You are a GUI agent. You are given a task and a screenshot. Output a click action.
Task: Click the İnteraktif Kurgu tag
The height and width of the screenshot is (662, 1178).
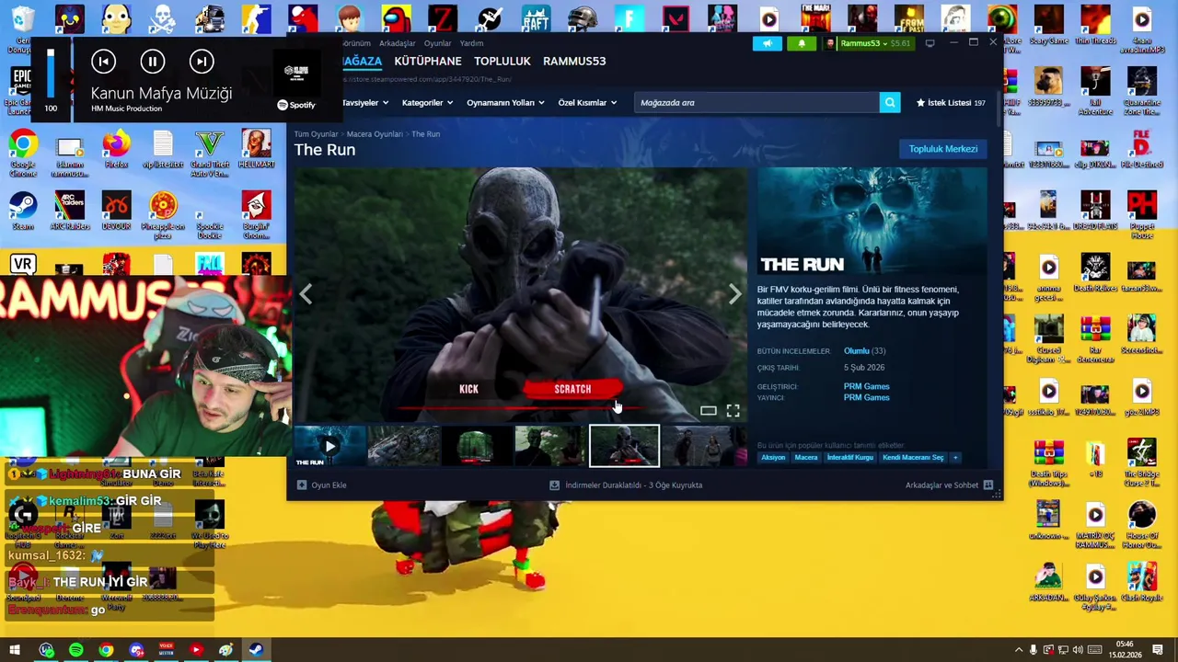click(x=849, y=458)
